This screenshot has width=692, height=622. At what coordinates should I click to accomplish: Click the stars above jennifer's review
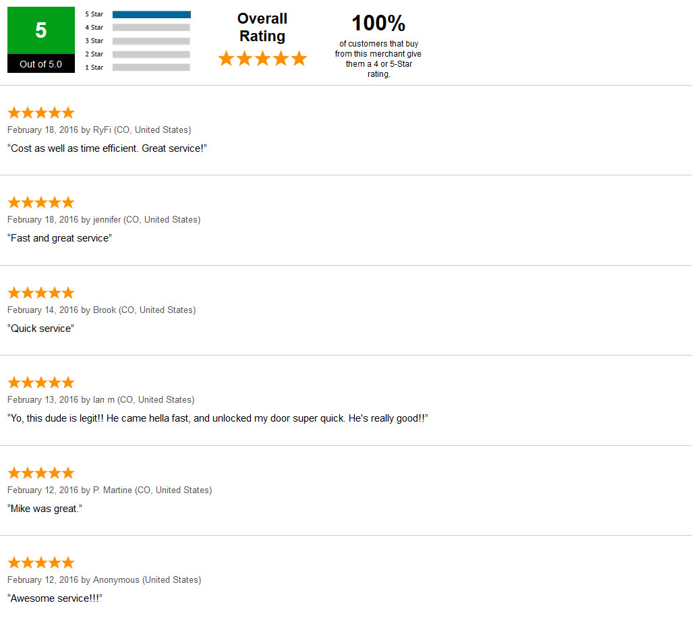pos(40,202)
